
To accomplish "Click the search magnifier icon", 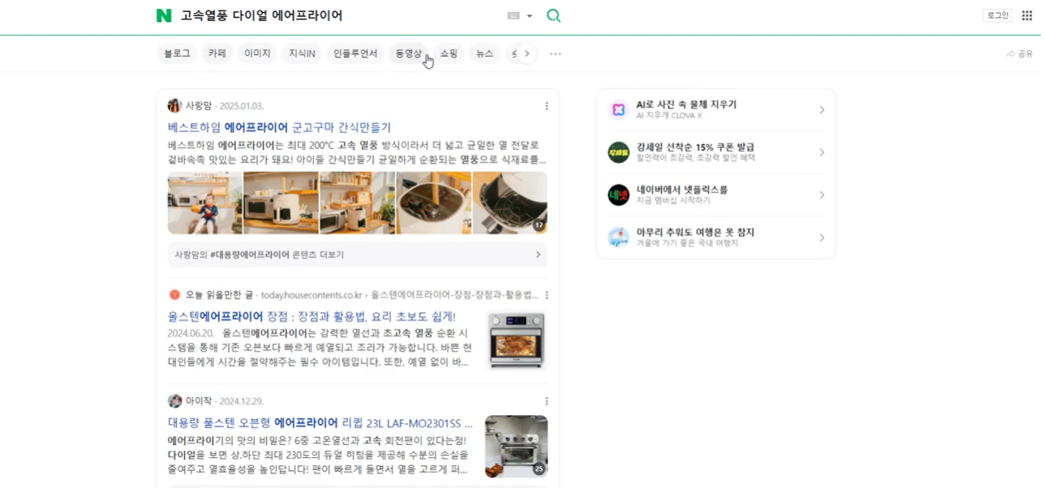I will click(554, 15).
